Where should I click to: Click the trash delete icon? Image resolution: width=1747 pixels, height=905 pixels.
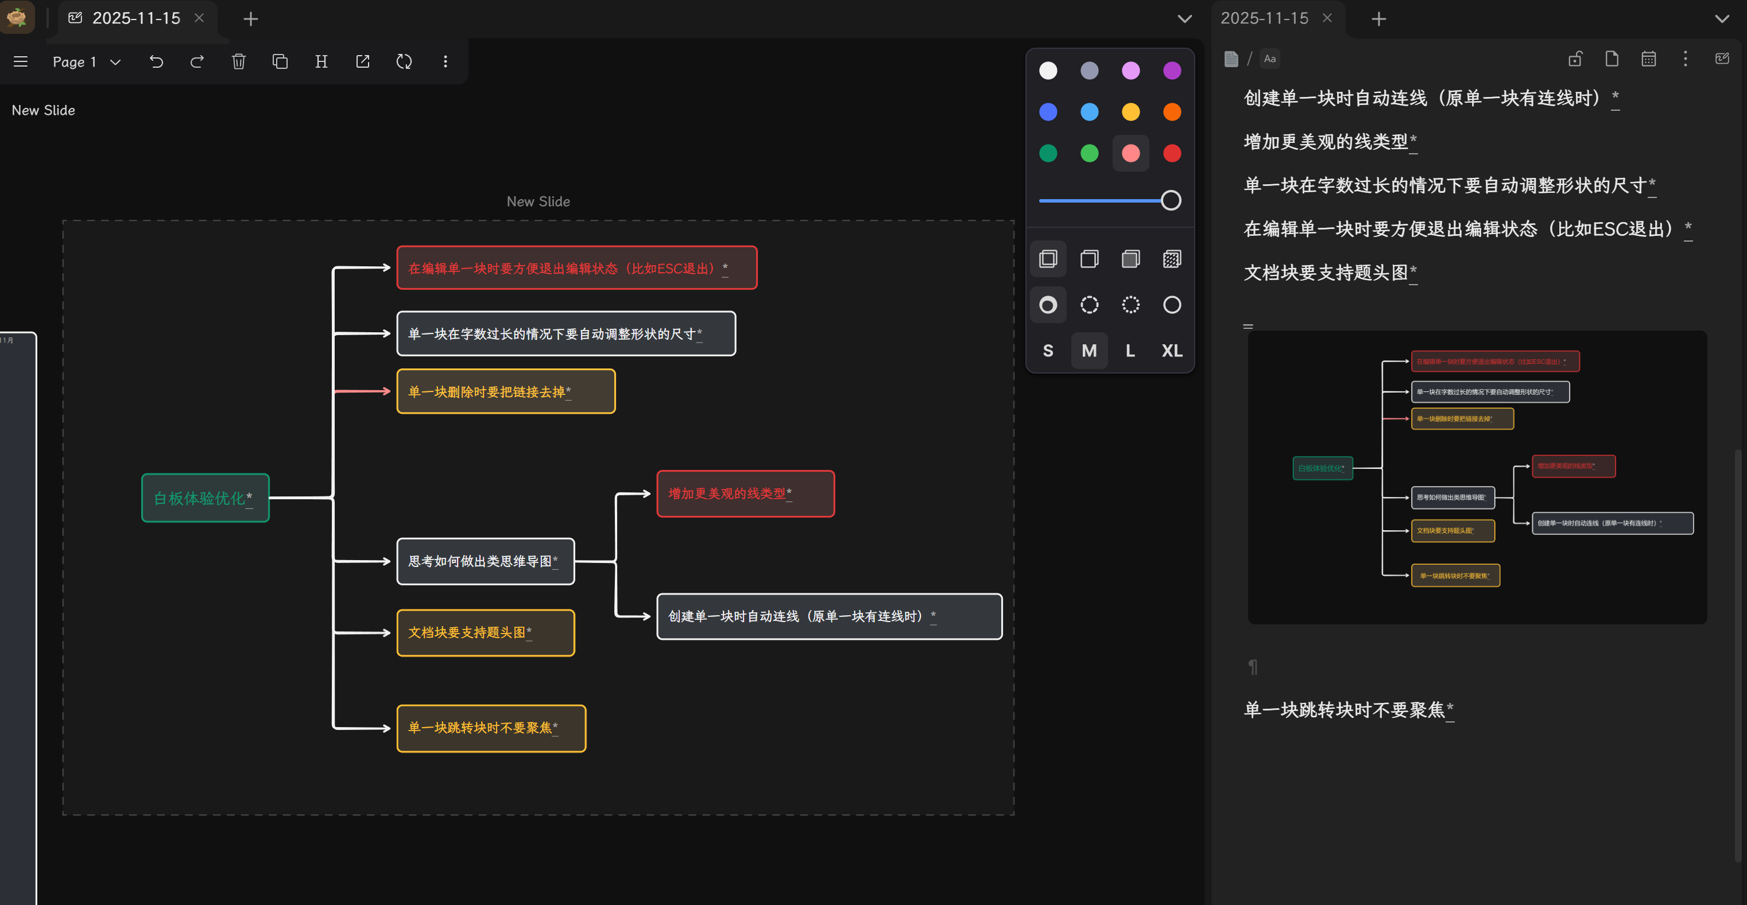pyautogui.click(x=239, y=61)
